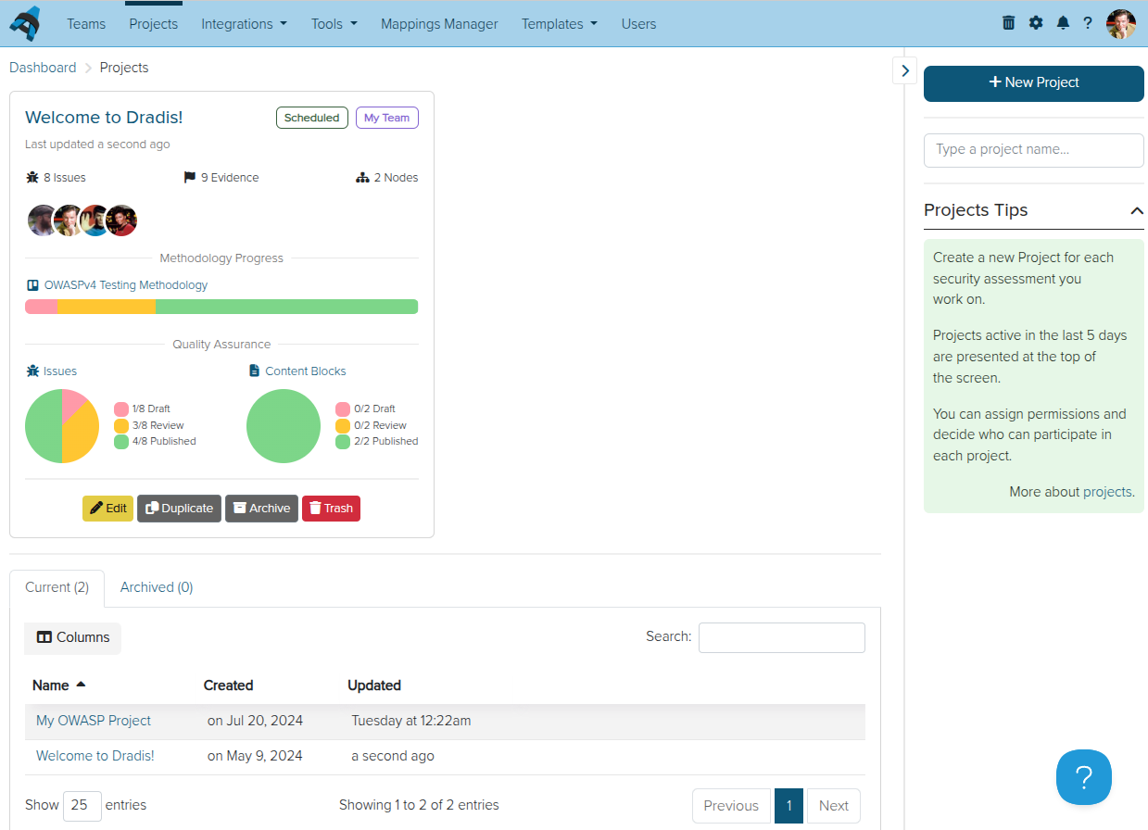This screenshot has width=1148, height=830.
Task: Click the Content Blocks pie chart
Action: 284,426
